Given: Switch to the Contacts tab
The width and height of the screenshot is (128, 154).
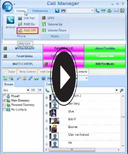Looking at the screenshot, I should point(82,72).
